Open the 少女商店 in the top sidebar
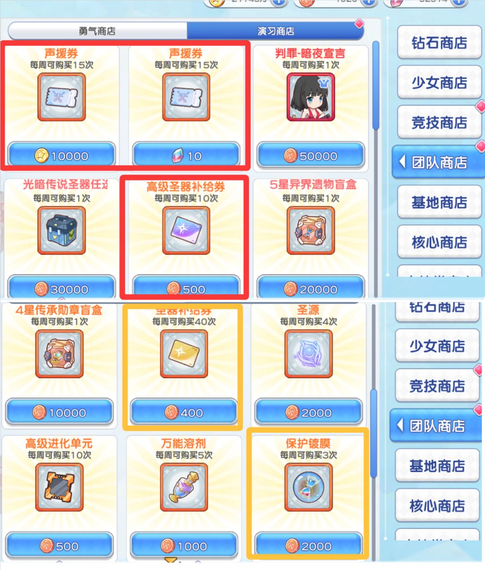 coord(439,82)
